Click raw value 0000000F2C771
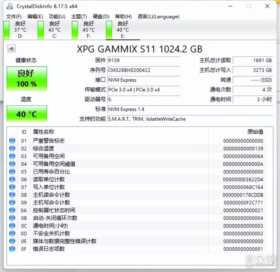The height and width of the screenshot is (272, 280). point(243,202)
